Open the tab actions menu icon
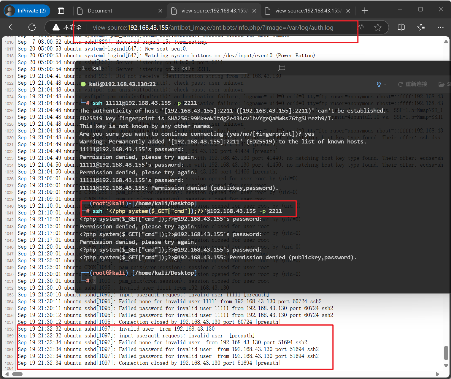The image size is (451, 379). pyautogui.click(x=61, y=11)
